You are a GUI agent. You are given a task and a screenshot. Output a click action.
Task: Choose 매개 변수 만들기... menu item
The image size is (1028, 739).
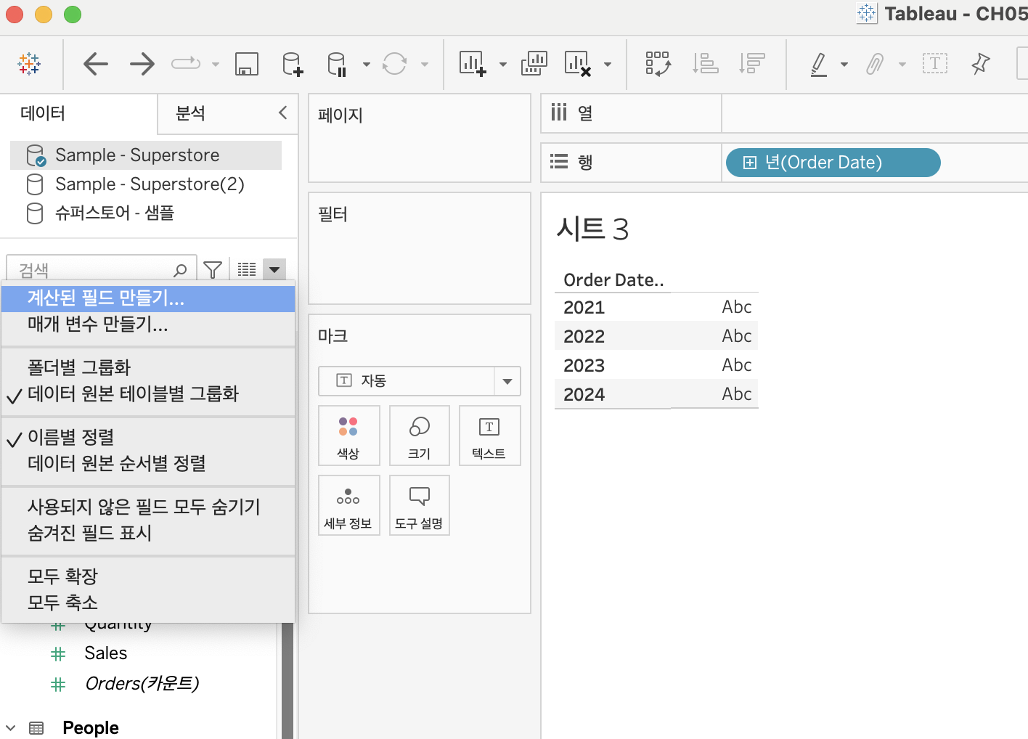pyautogui.click(x=148, y=324)
